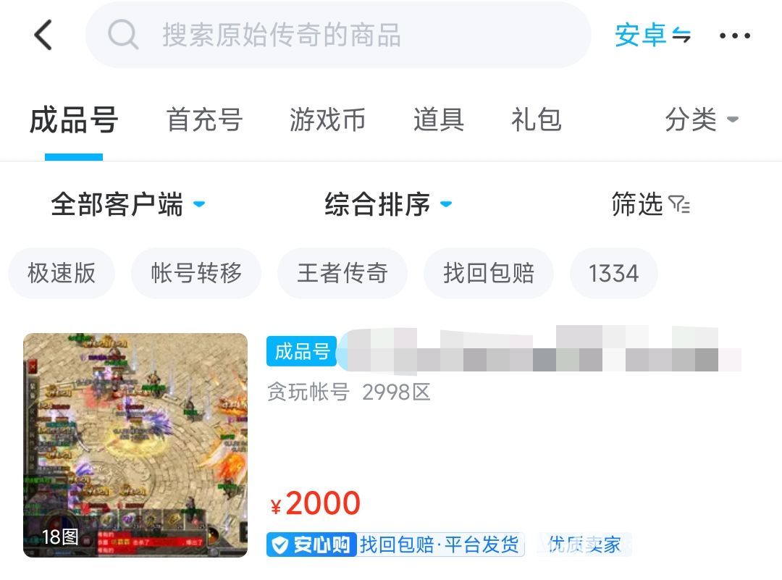782x580 pixels.
Task: Tap the search magnifier icon
Action: (x=122, y=35)
